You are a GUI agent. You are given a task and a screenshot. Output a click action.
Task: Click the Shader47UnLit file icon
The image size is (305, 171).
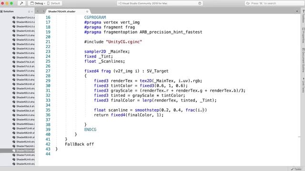[14, 18]
